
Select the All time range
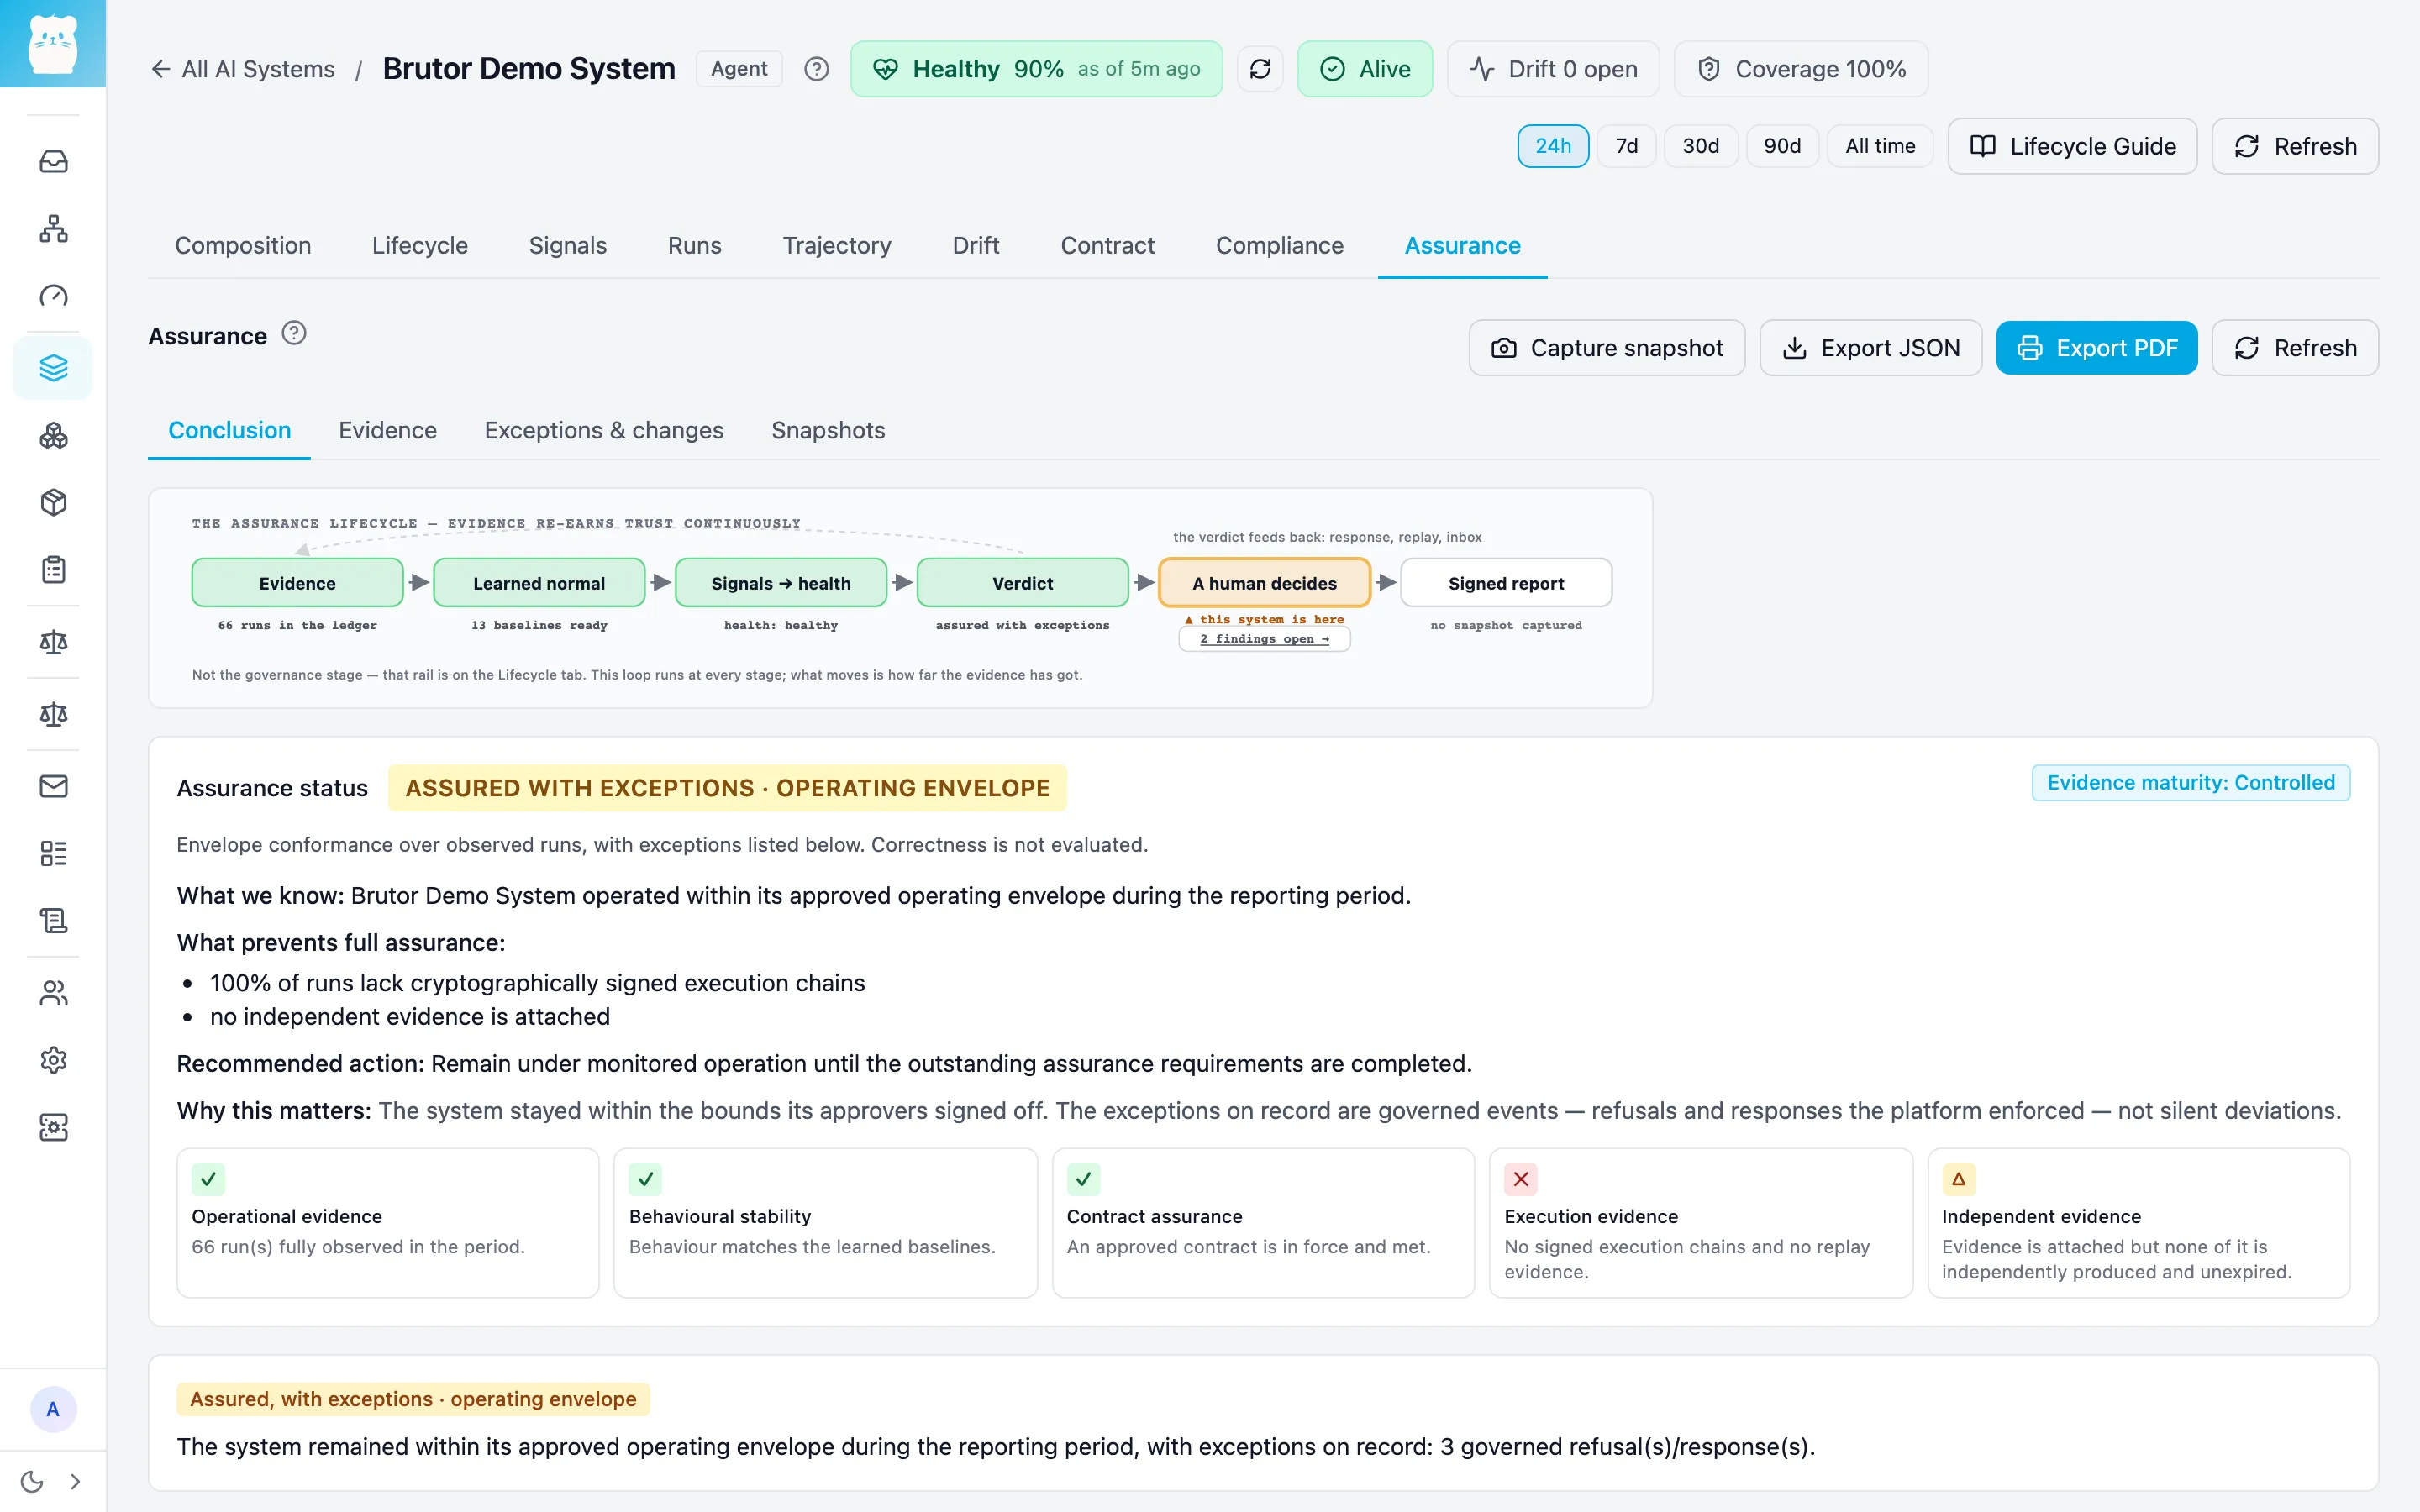point(1880,146)
